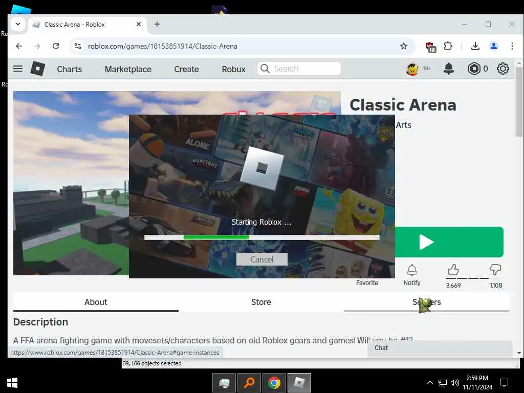Show hidden system tray icons
Viewport: 524px width, 393px height.
pyautogui.click(x=430, y=383)
